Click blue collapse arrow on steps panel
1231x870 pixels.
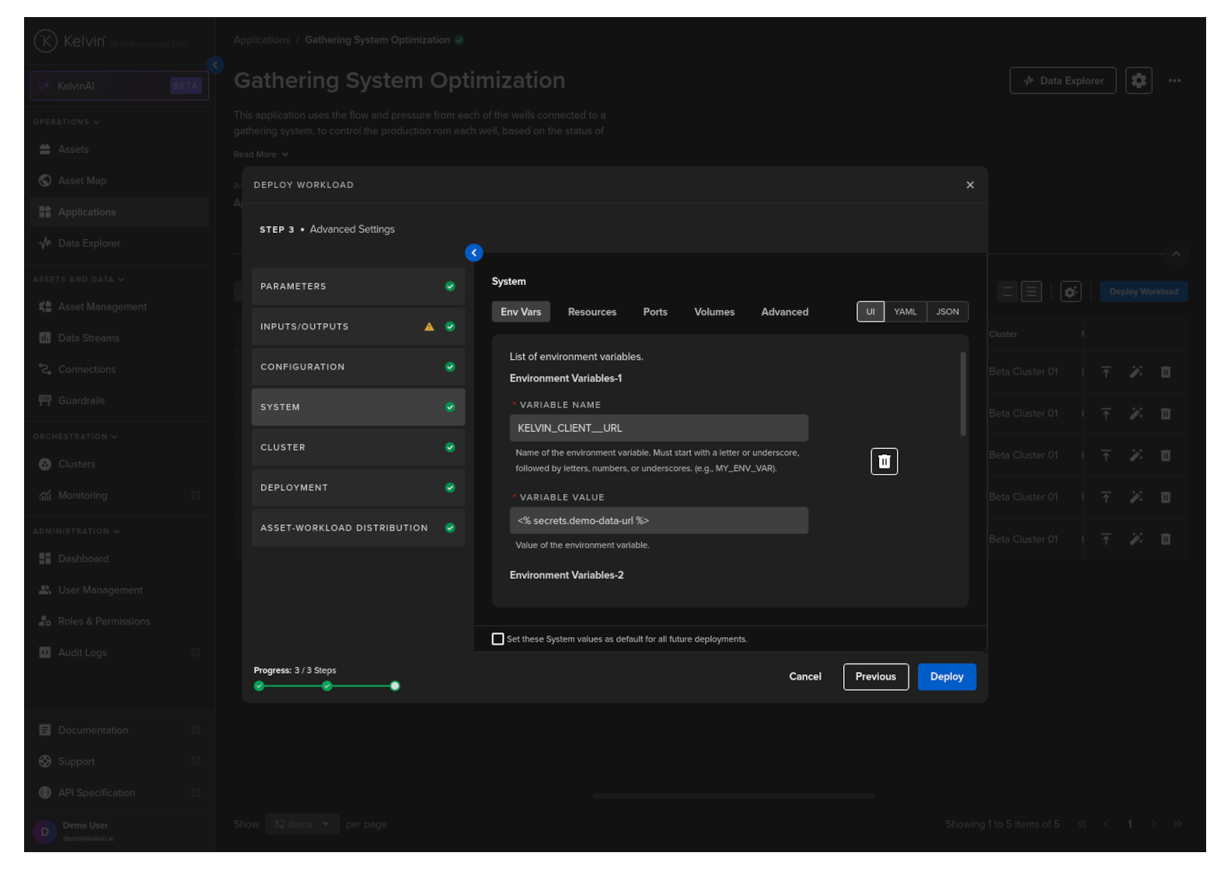click(x=473, y=253)
